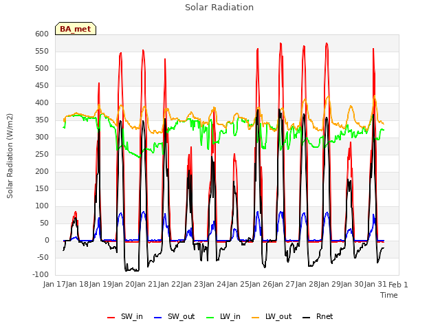Image resolution: width=440 pixels, height=330 pixels.
Task: Click the 300 y-axis tick label
Action: pos(42,137)
